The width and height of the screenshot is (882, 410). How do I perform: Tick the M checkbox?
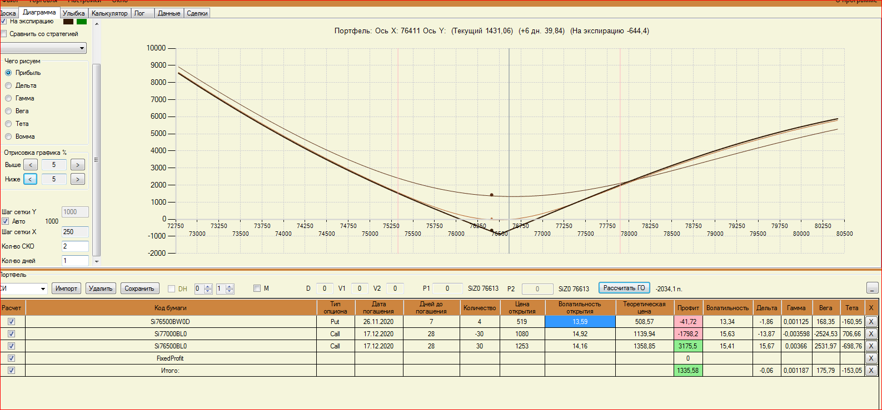click(257, 288)
